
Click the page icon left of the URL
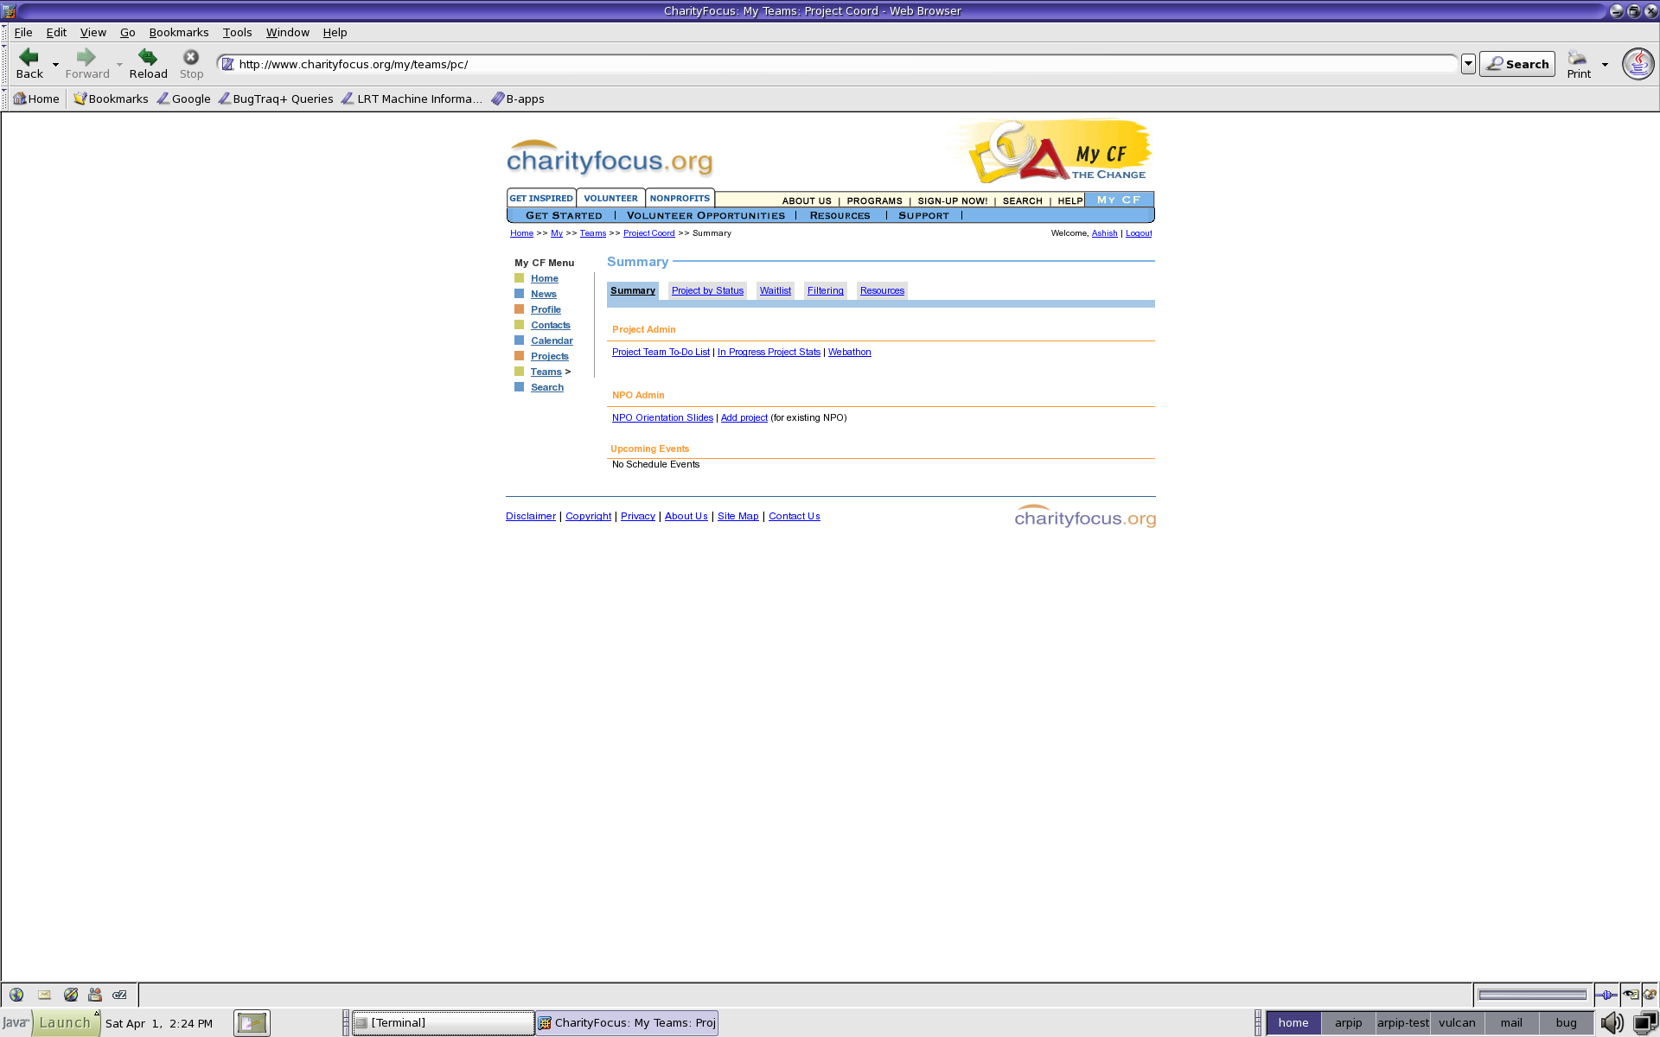pyautogui.click(x=228, y=64)
